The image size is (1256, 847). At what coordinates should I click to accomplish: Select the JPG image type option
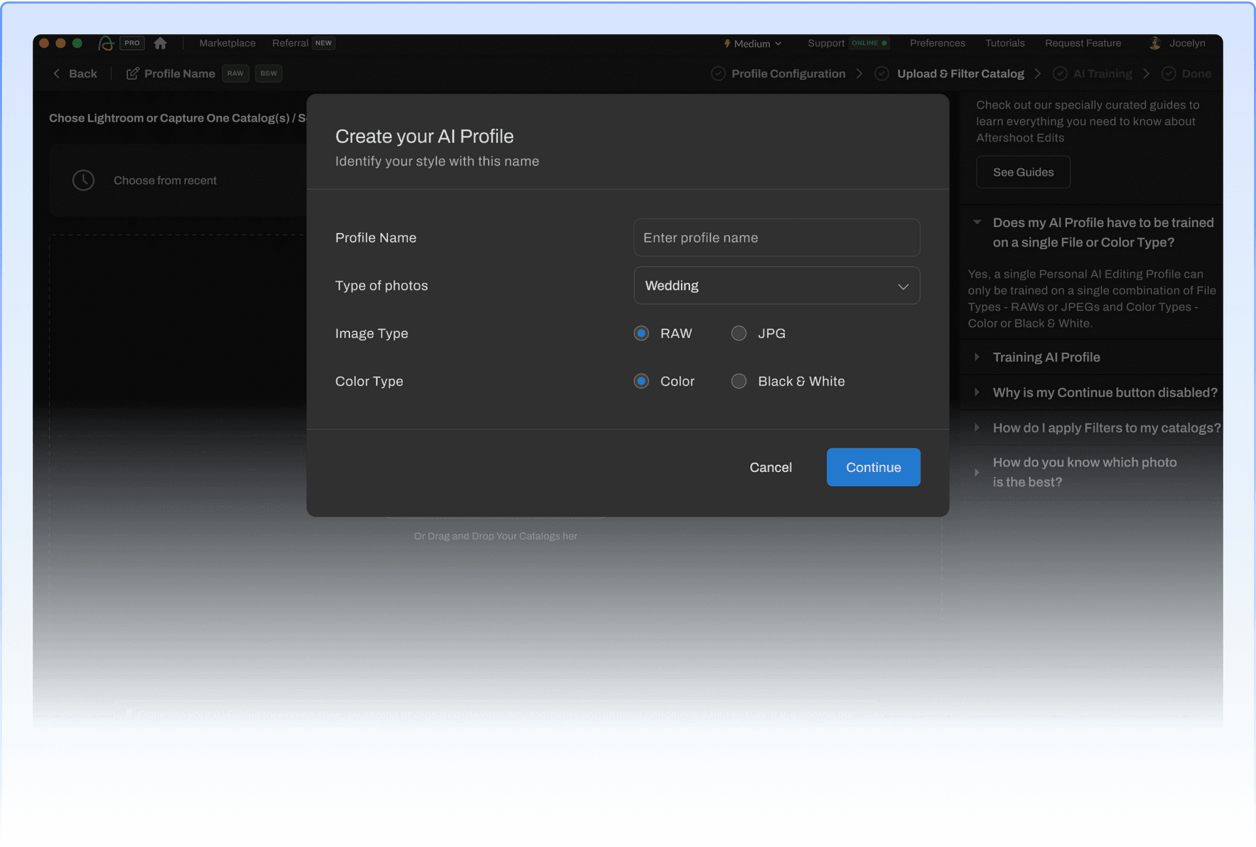(739, 333)
